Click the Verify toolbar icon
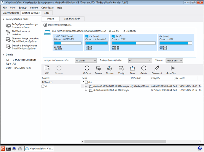 [121, 68]
